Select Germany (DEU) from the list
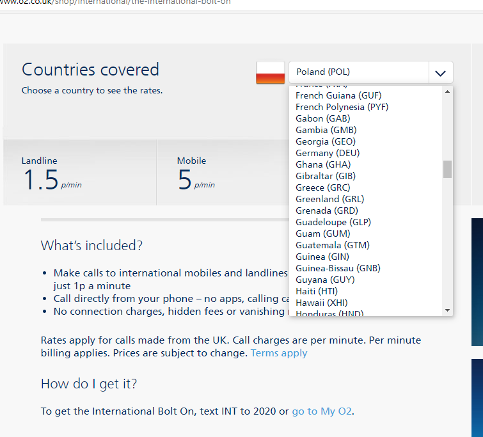483x437 pixels. pyautogui.click(x=328, y=153)
